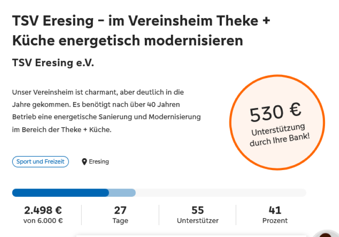Click the light blue progress bar segment
Screen dimensions: 339x237
122,193
